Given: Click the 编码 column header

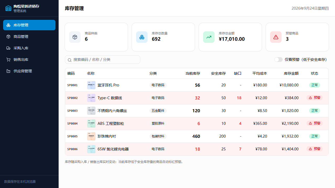Looking at the screenshot, I should coord(71,73).
